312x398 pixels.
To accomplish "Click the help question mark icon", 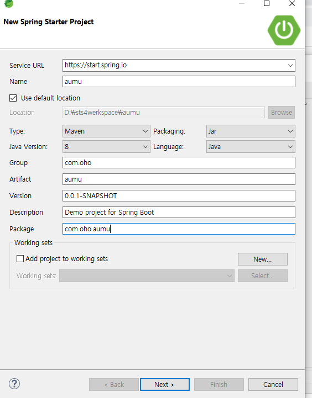I will (x=14, y=384).
